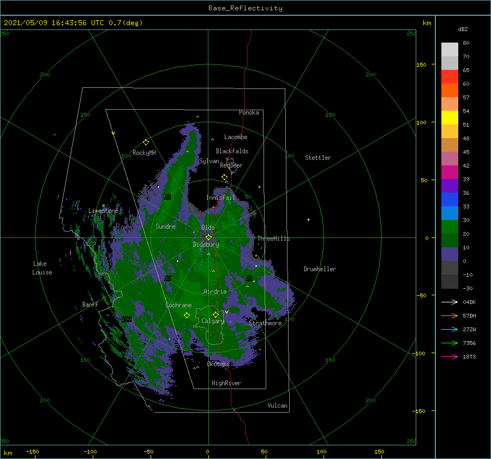Viewport: 491px width, 459px height.
Task: Click the Ponoka city label
Action: (249, 112)
